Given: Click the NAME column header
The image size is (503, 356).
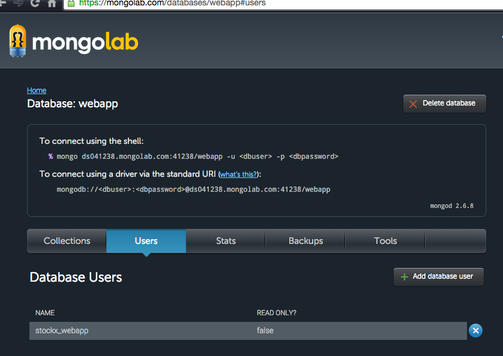Looking at the screenshot, I should (x=45, y=313).
